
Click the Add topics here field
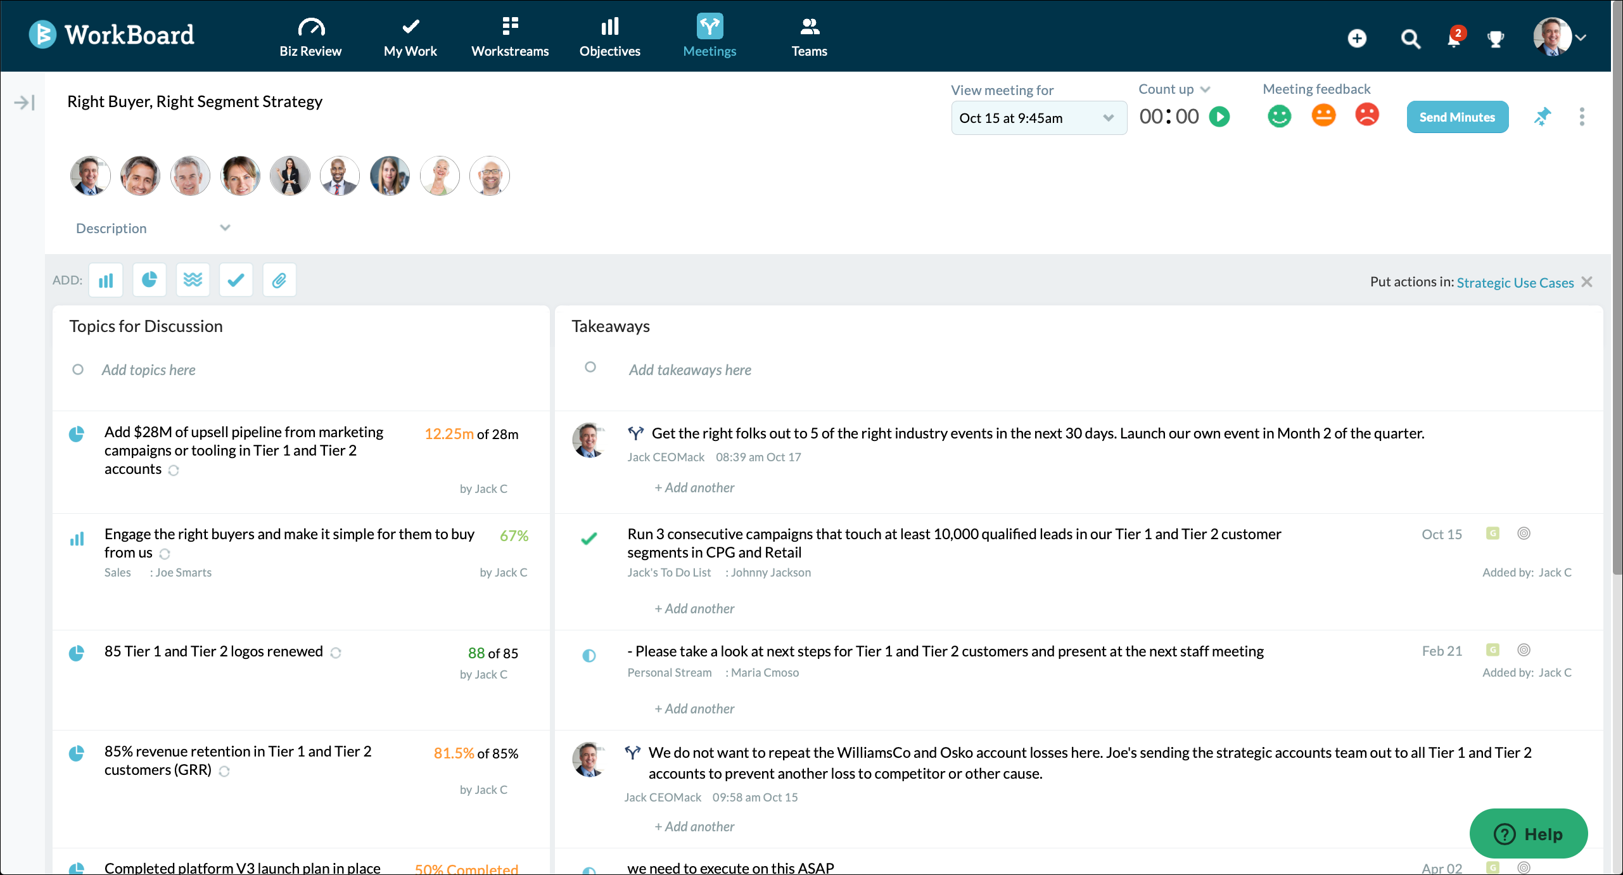coord(148,370)
